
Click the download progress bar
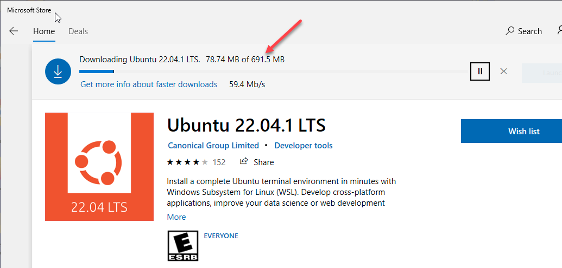coord(271,71)
